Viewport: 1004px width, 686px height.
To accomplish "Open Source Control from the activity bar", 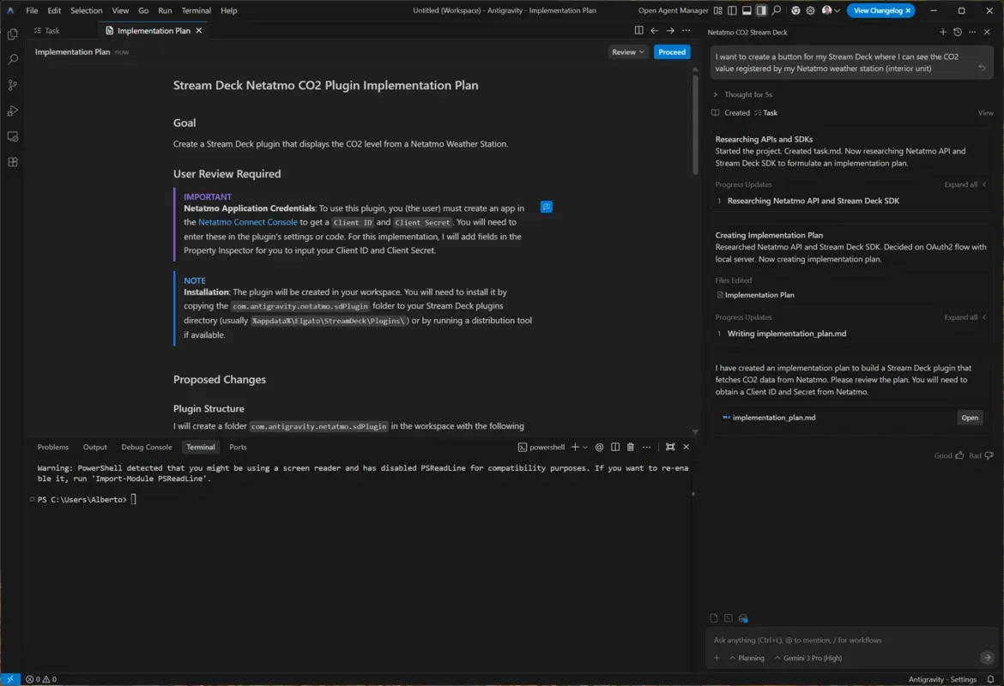I will [x=12, y=85].
